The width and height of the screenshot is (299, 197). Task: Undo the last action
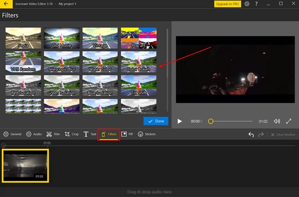click(251, 134)
